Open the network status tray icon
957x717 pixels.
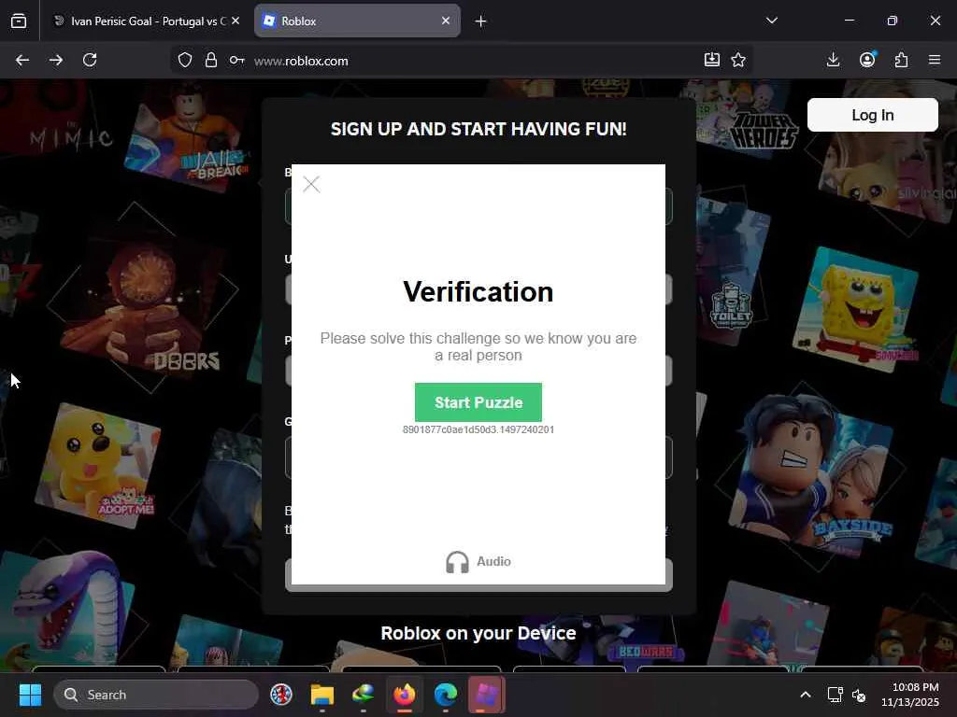835,695
